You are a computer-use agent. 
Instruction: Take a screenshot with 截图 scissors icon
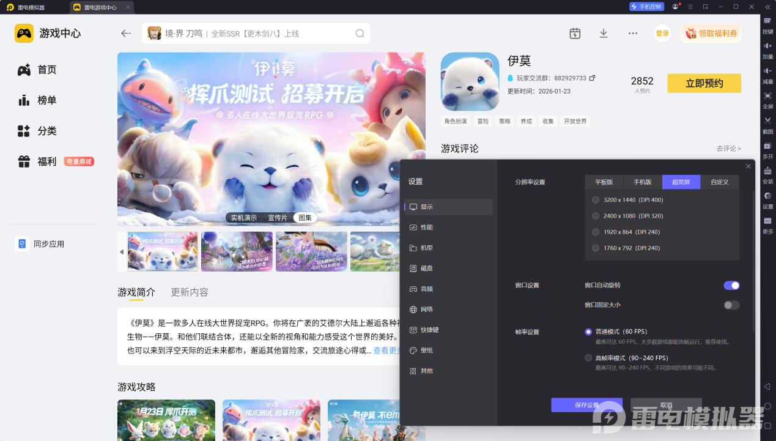coord(767,120)
